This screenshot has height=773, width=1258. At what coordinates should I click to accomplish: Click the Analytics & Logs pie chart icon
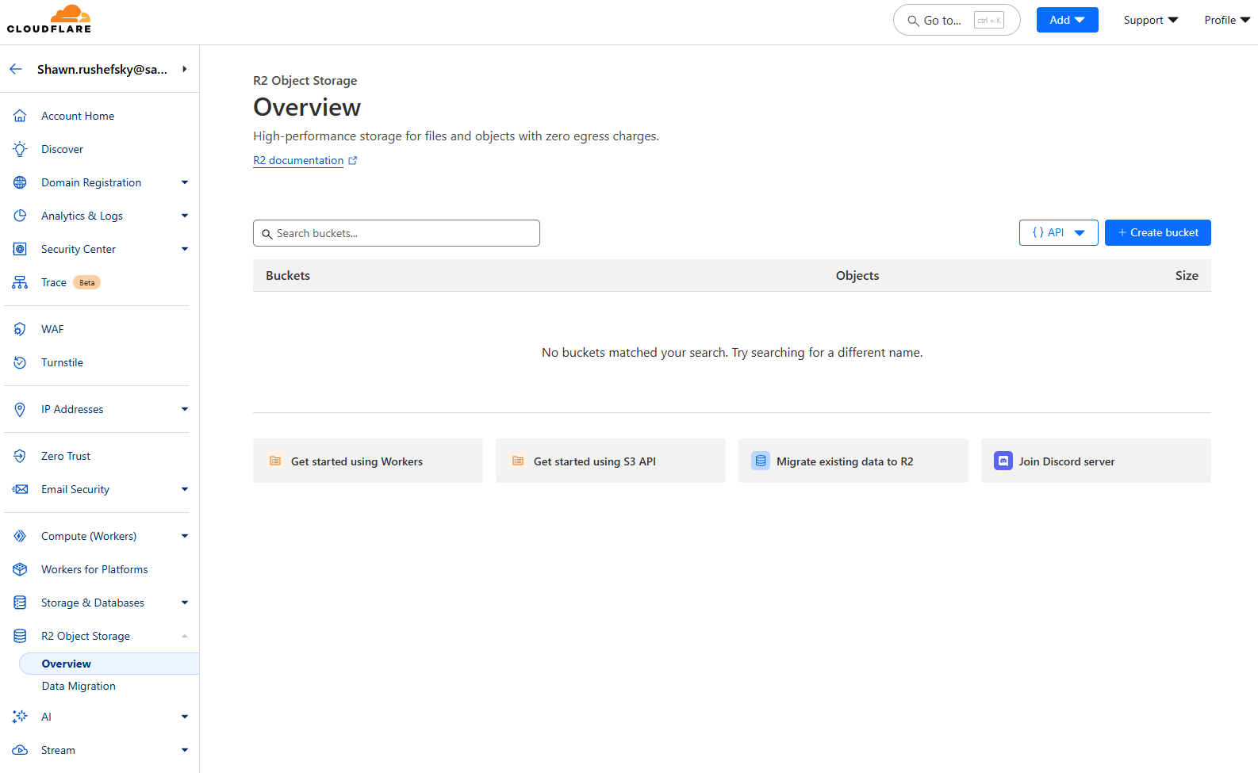(20, 216)
